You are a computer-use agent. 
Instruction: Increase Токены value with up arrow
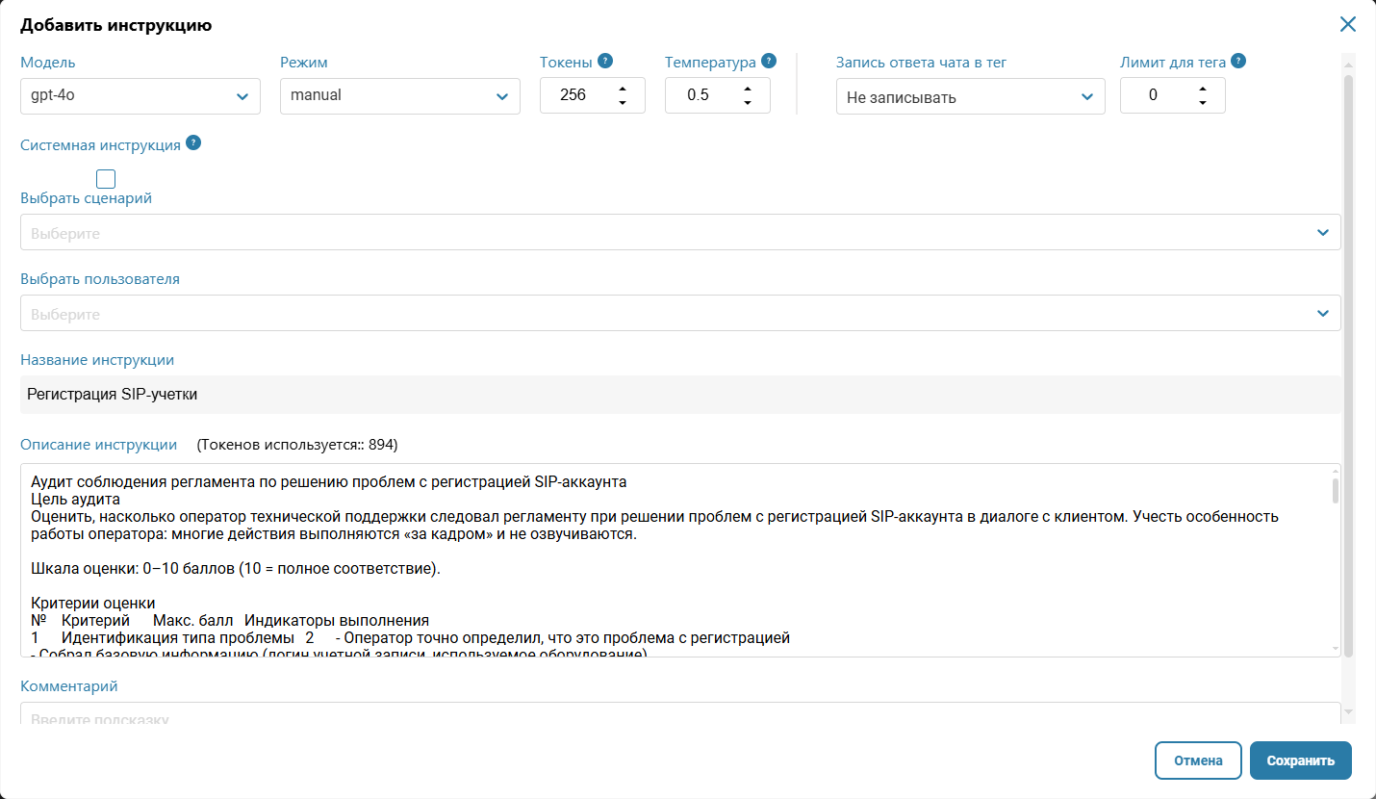pyautogui.click(x=623, y=89)
